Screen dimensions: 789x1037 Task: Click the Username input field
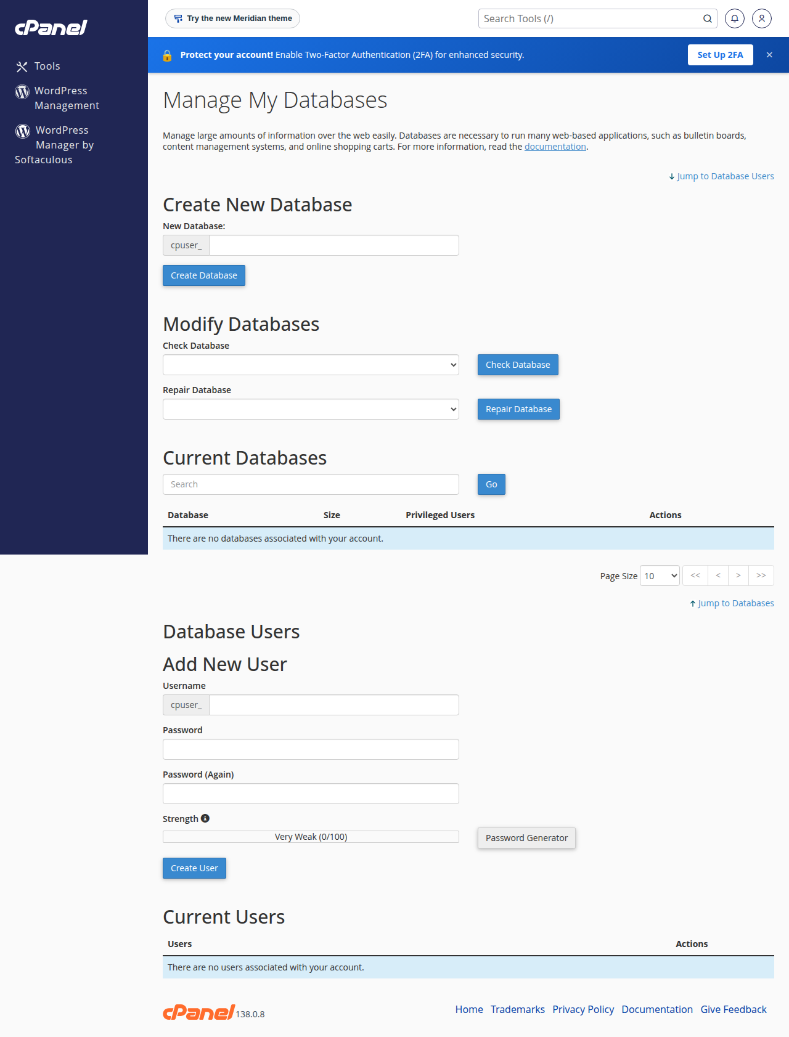click(334, 705)
